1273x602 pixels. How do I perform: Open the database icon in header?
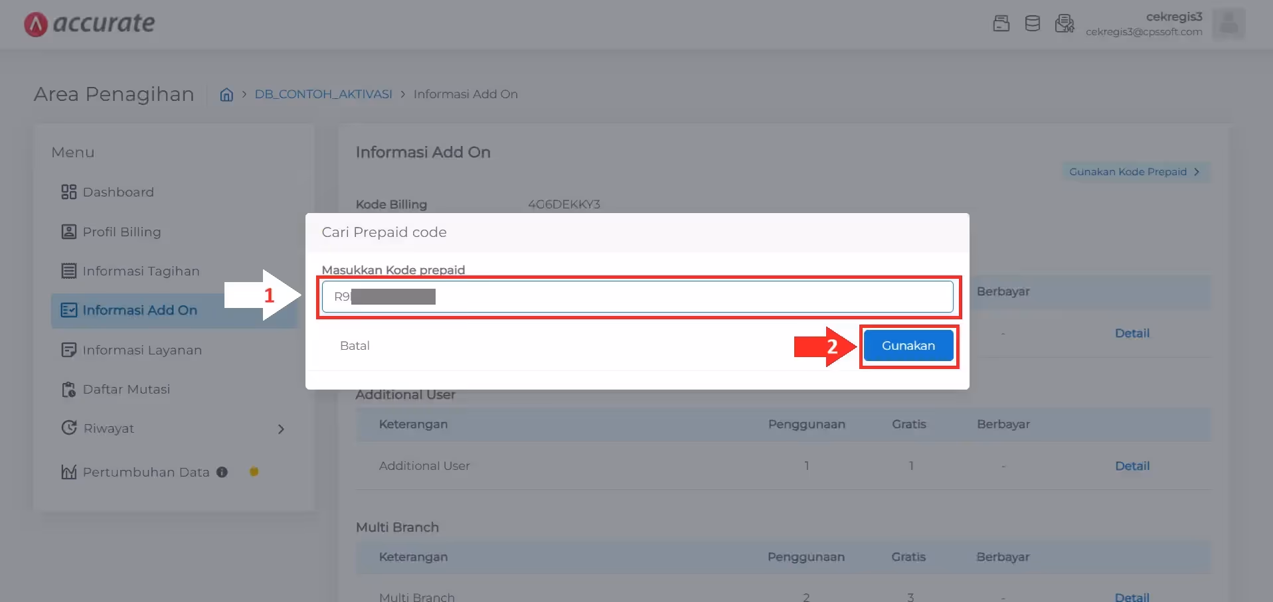[1032, 23]
